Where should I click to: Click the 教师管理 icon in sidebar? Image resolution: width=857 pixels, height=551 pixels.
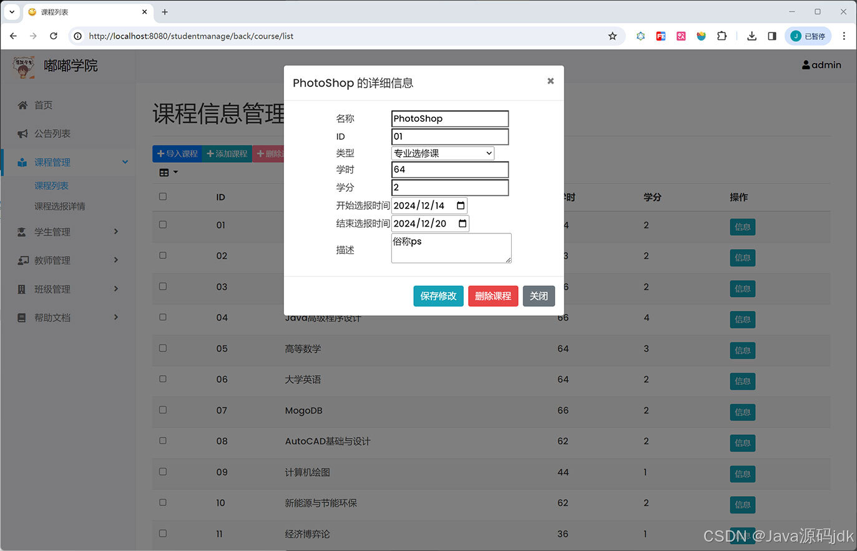tap(22, 260)
